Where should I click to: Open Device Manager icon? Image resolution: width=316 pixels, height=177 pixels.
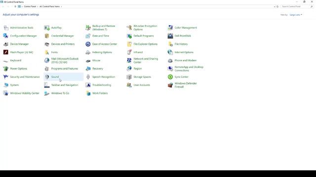(6, 44)
